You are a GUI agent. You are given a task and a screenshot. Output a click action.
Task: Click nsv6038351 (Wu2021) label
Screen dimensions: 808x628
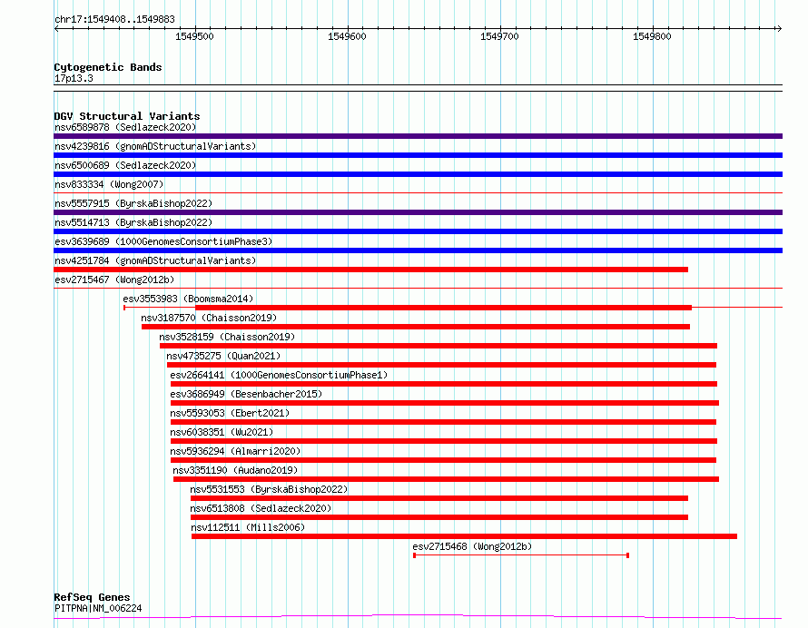click(x=222, y=432)
